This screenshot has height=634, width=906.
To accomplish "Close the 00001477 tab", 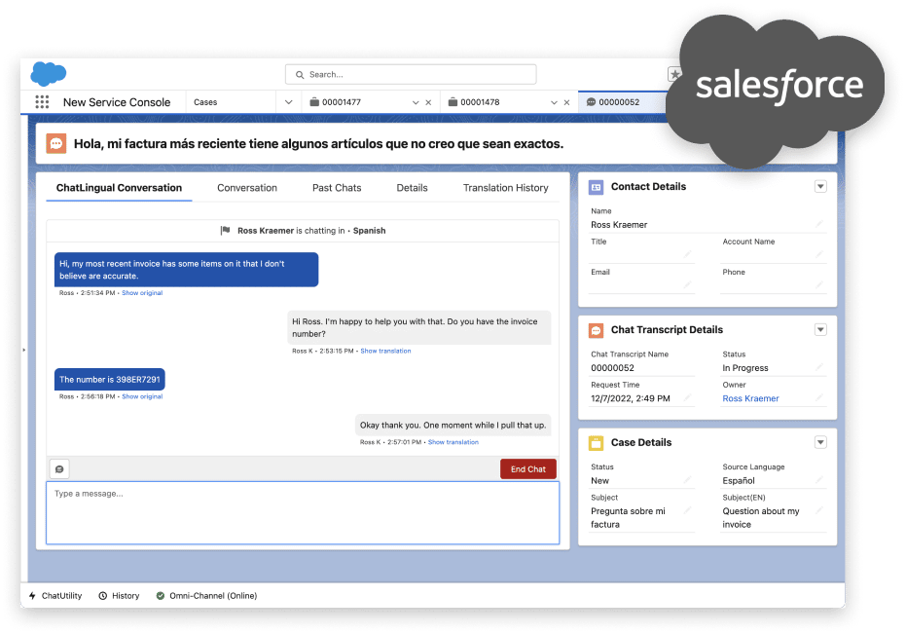I will (428, 102).
